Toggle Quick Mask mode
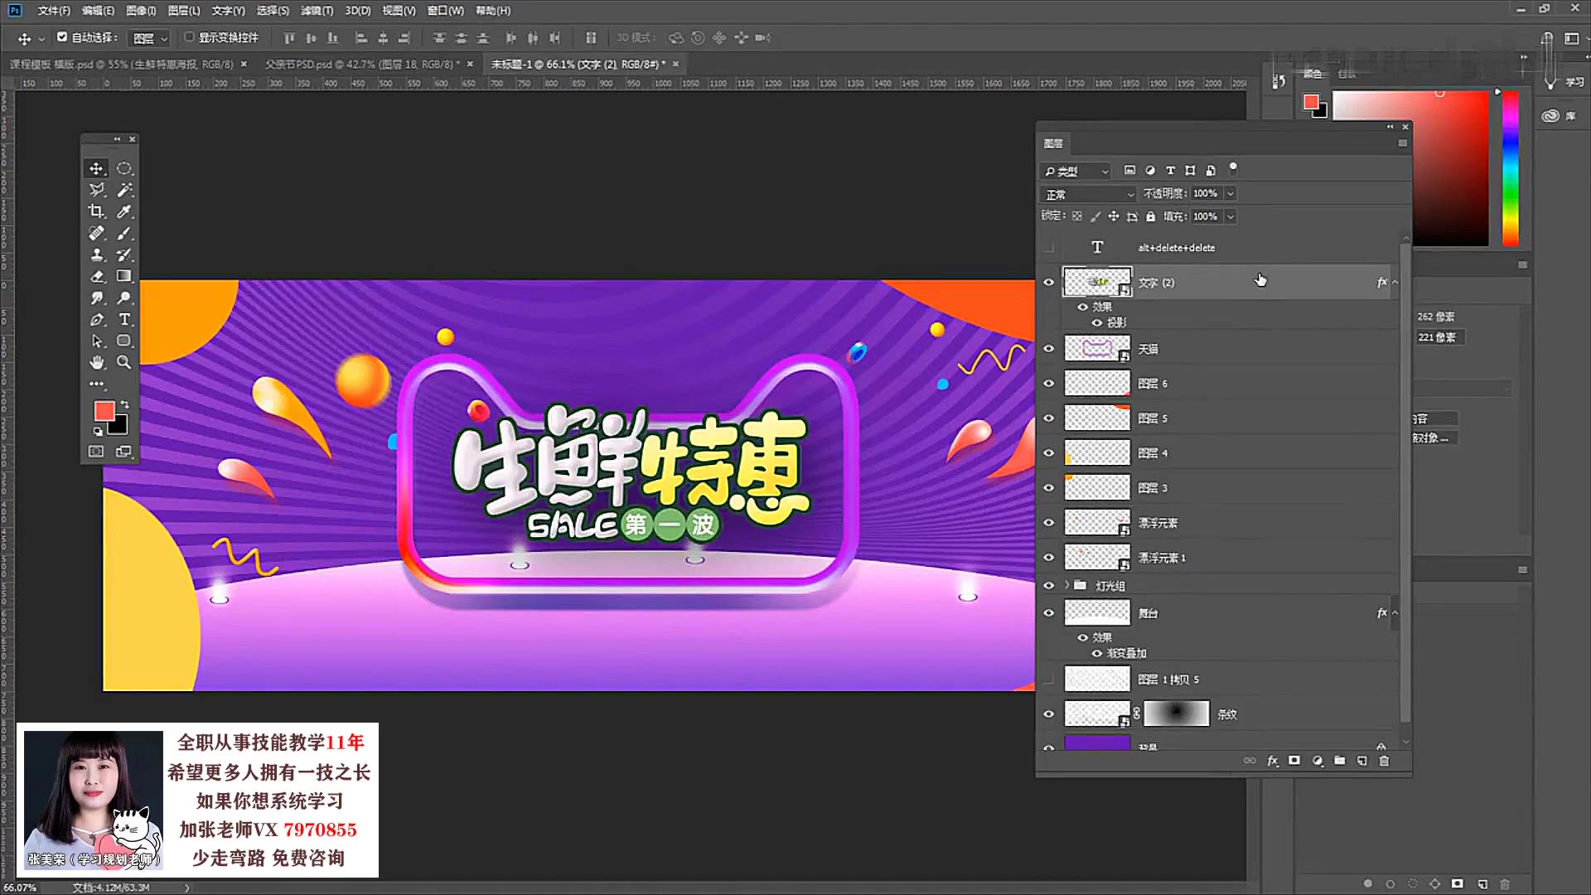The width and height of the screenshot is (1591, 895). 96,452
